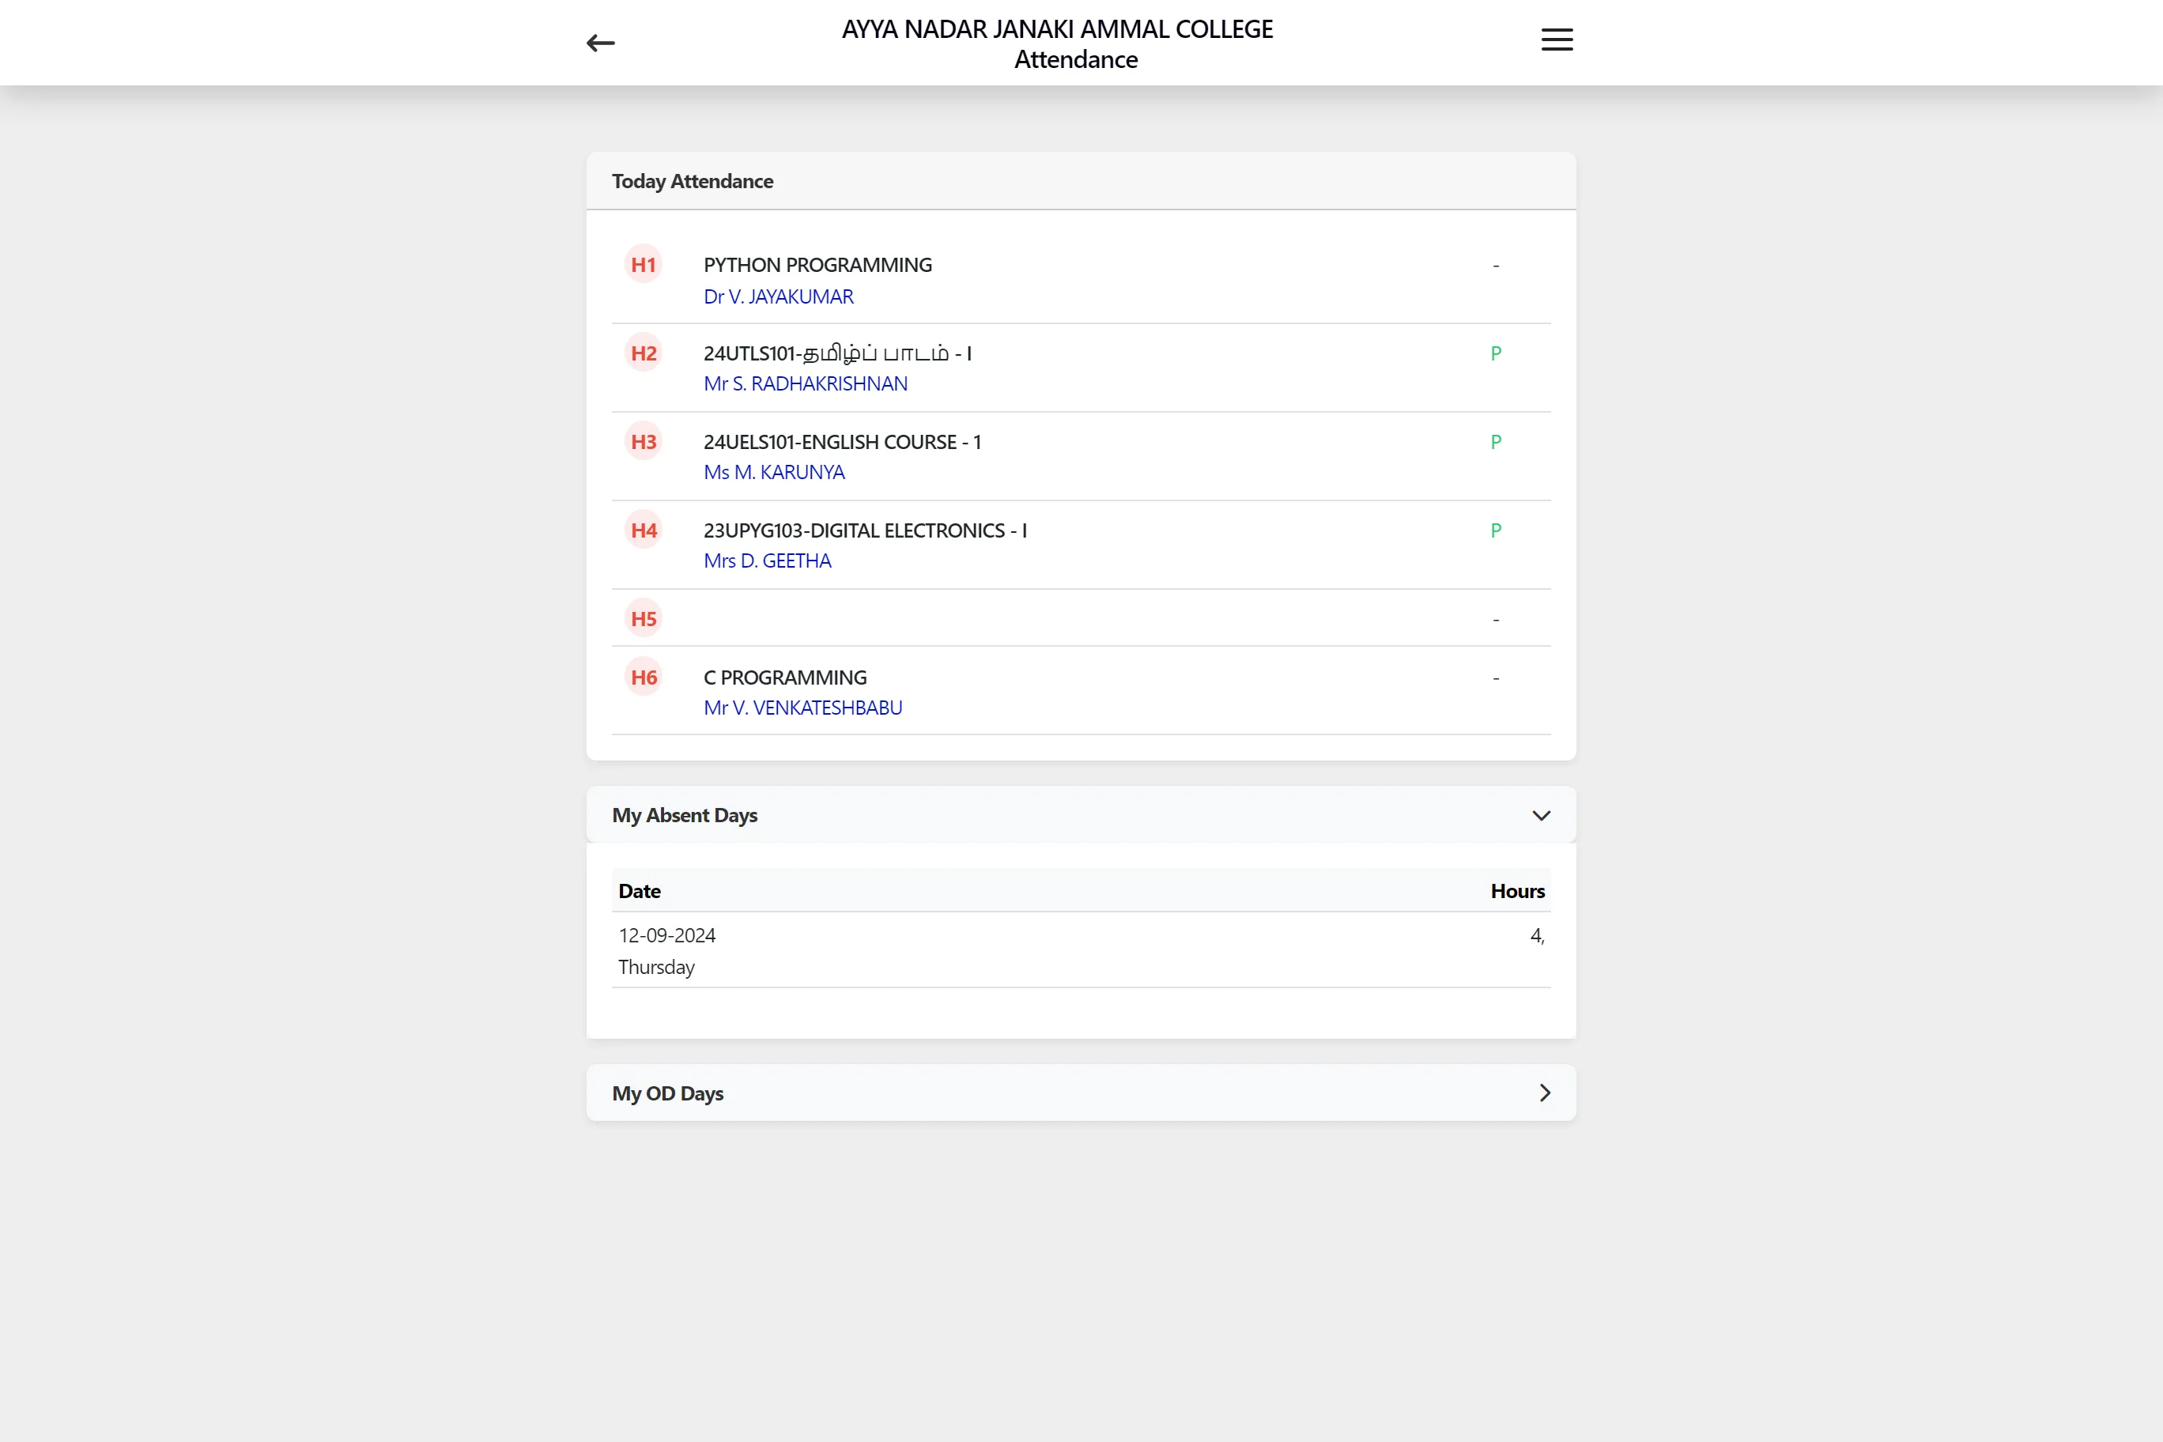Select the H4 hour badge
Screen dimensions: 2163x1442
(644, 530)
